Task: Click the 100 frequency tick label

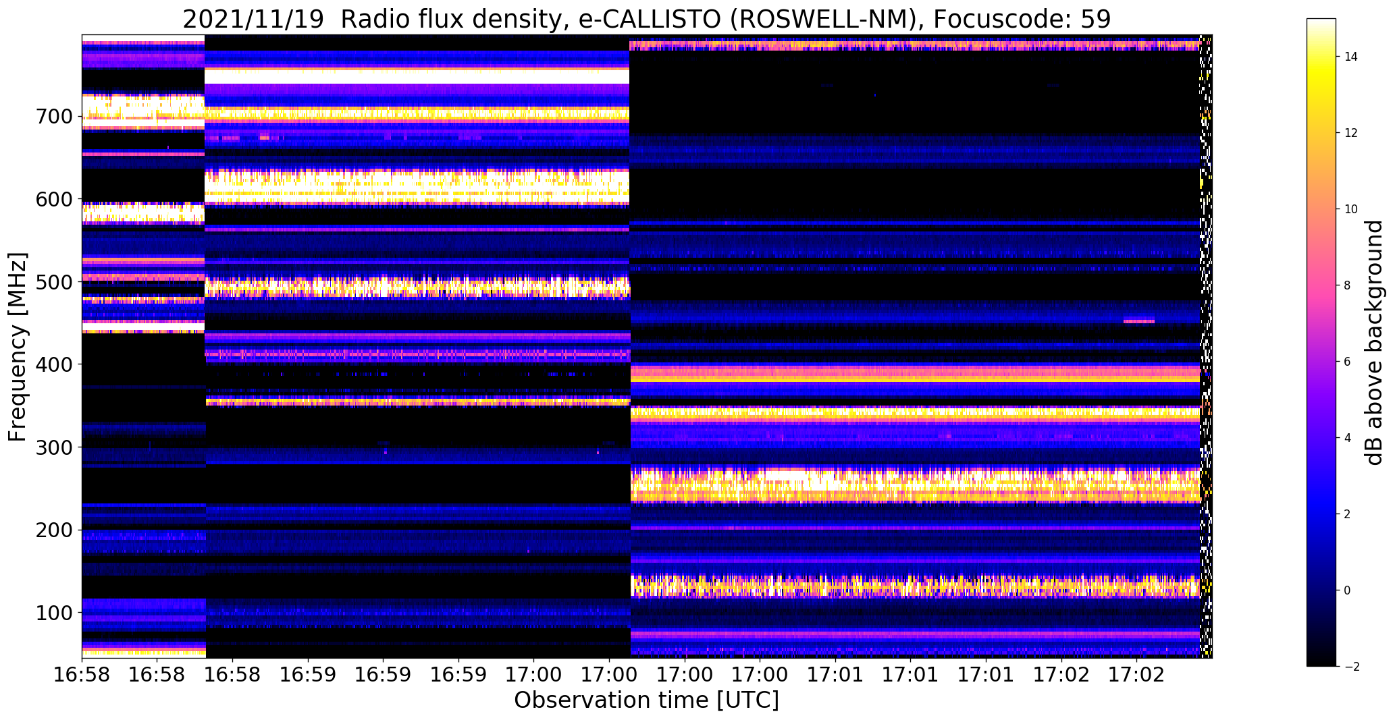Action: [x=53, y=613]
